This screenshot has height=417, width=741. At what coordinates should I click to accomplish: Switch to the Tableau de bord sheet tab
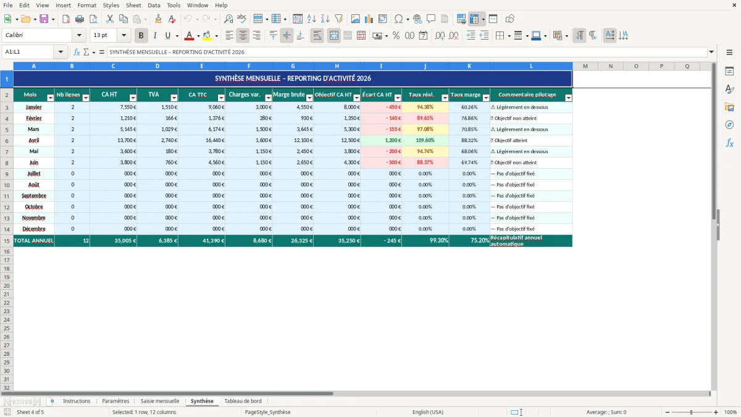click(x=243, y=401)
